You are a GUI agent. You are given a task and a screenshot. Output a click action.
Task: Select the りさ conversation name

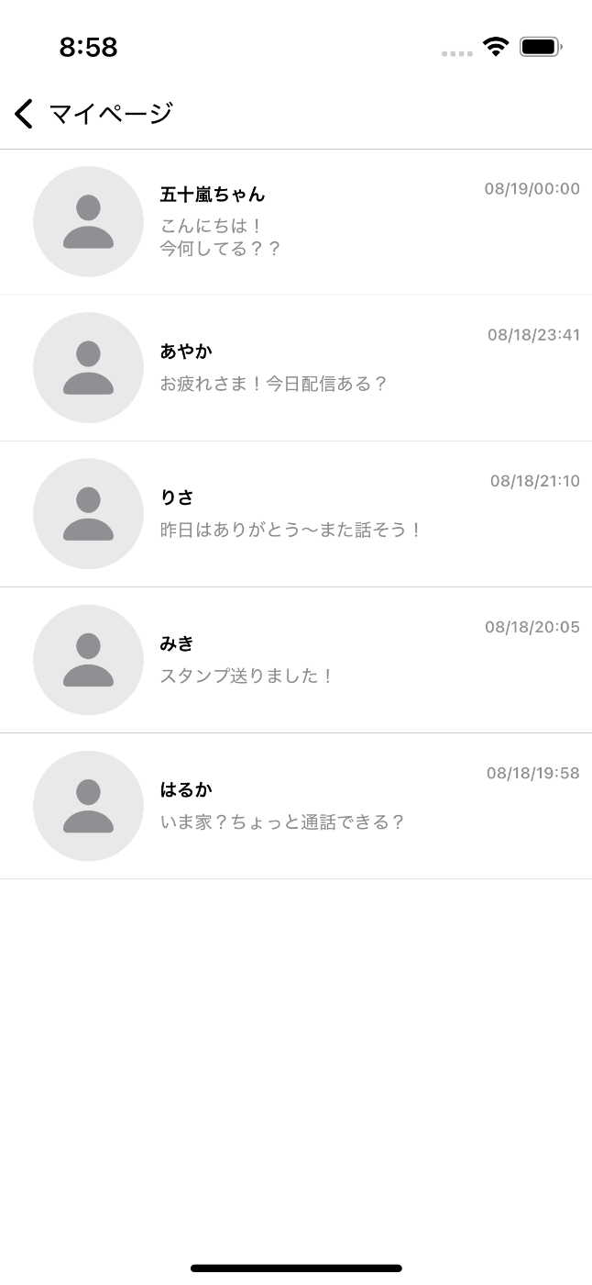pyautogui.click(x=177, y=497)
